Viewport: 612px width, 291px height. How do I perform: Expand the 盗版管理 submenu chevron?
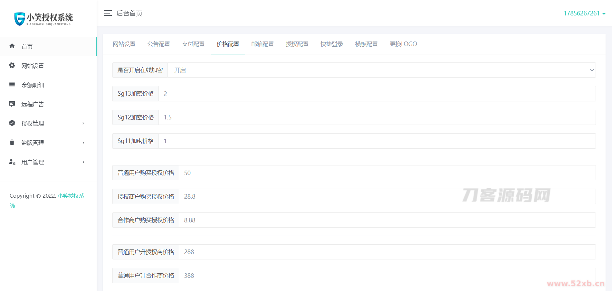click(x=83, y=143)
